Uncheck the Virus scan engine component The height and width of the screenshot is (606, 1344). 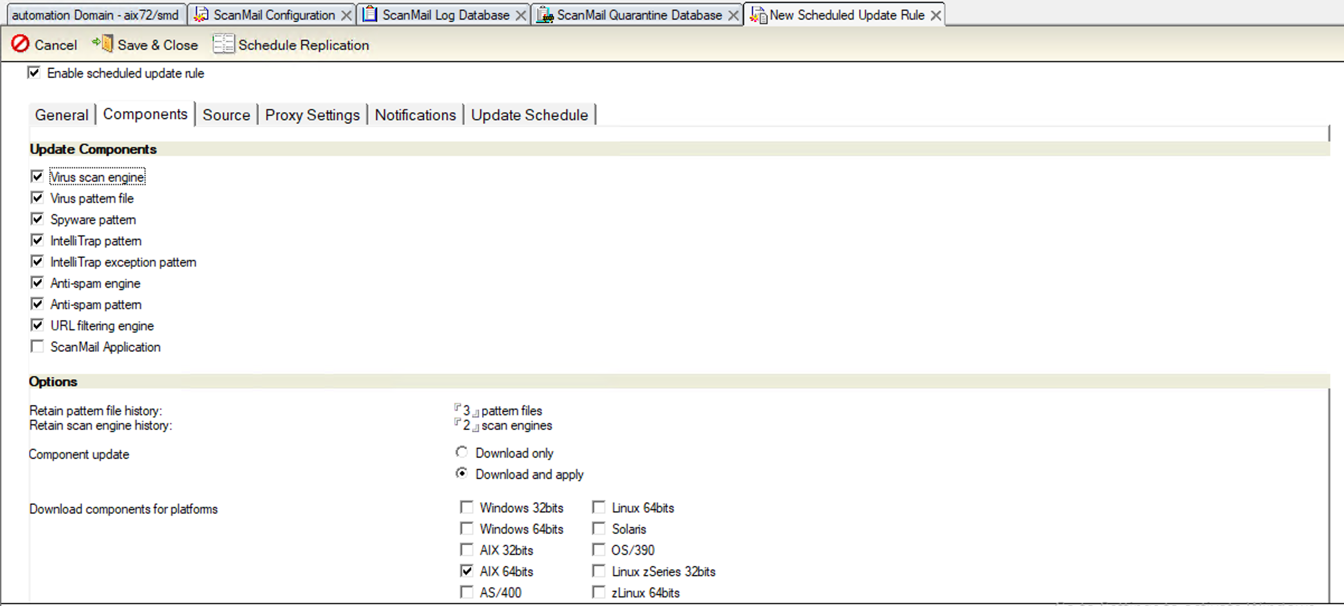coord(37,176)
